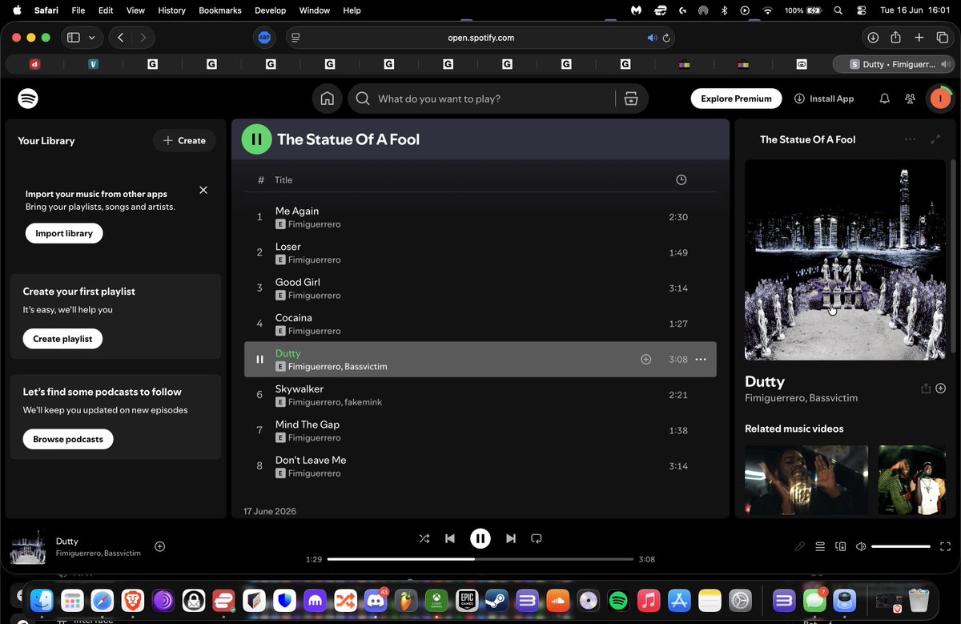Select the Loser track row
This screenshot has height=624, width=961.
pos(480,252)
